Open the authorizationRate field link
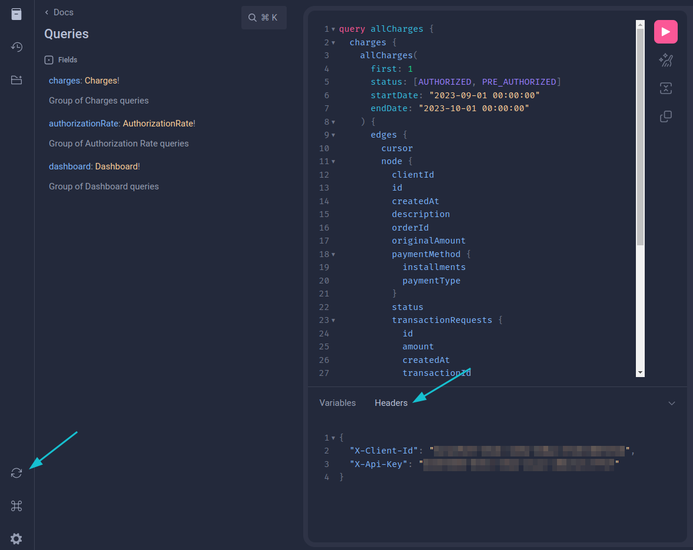Screen dimensions: 693x550 [x=84, y=124]
